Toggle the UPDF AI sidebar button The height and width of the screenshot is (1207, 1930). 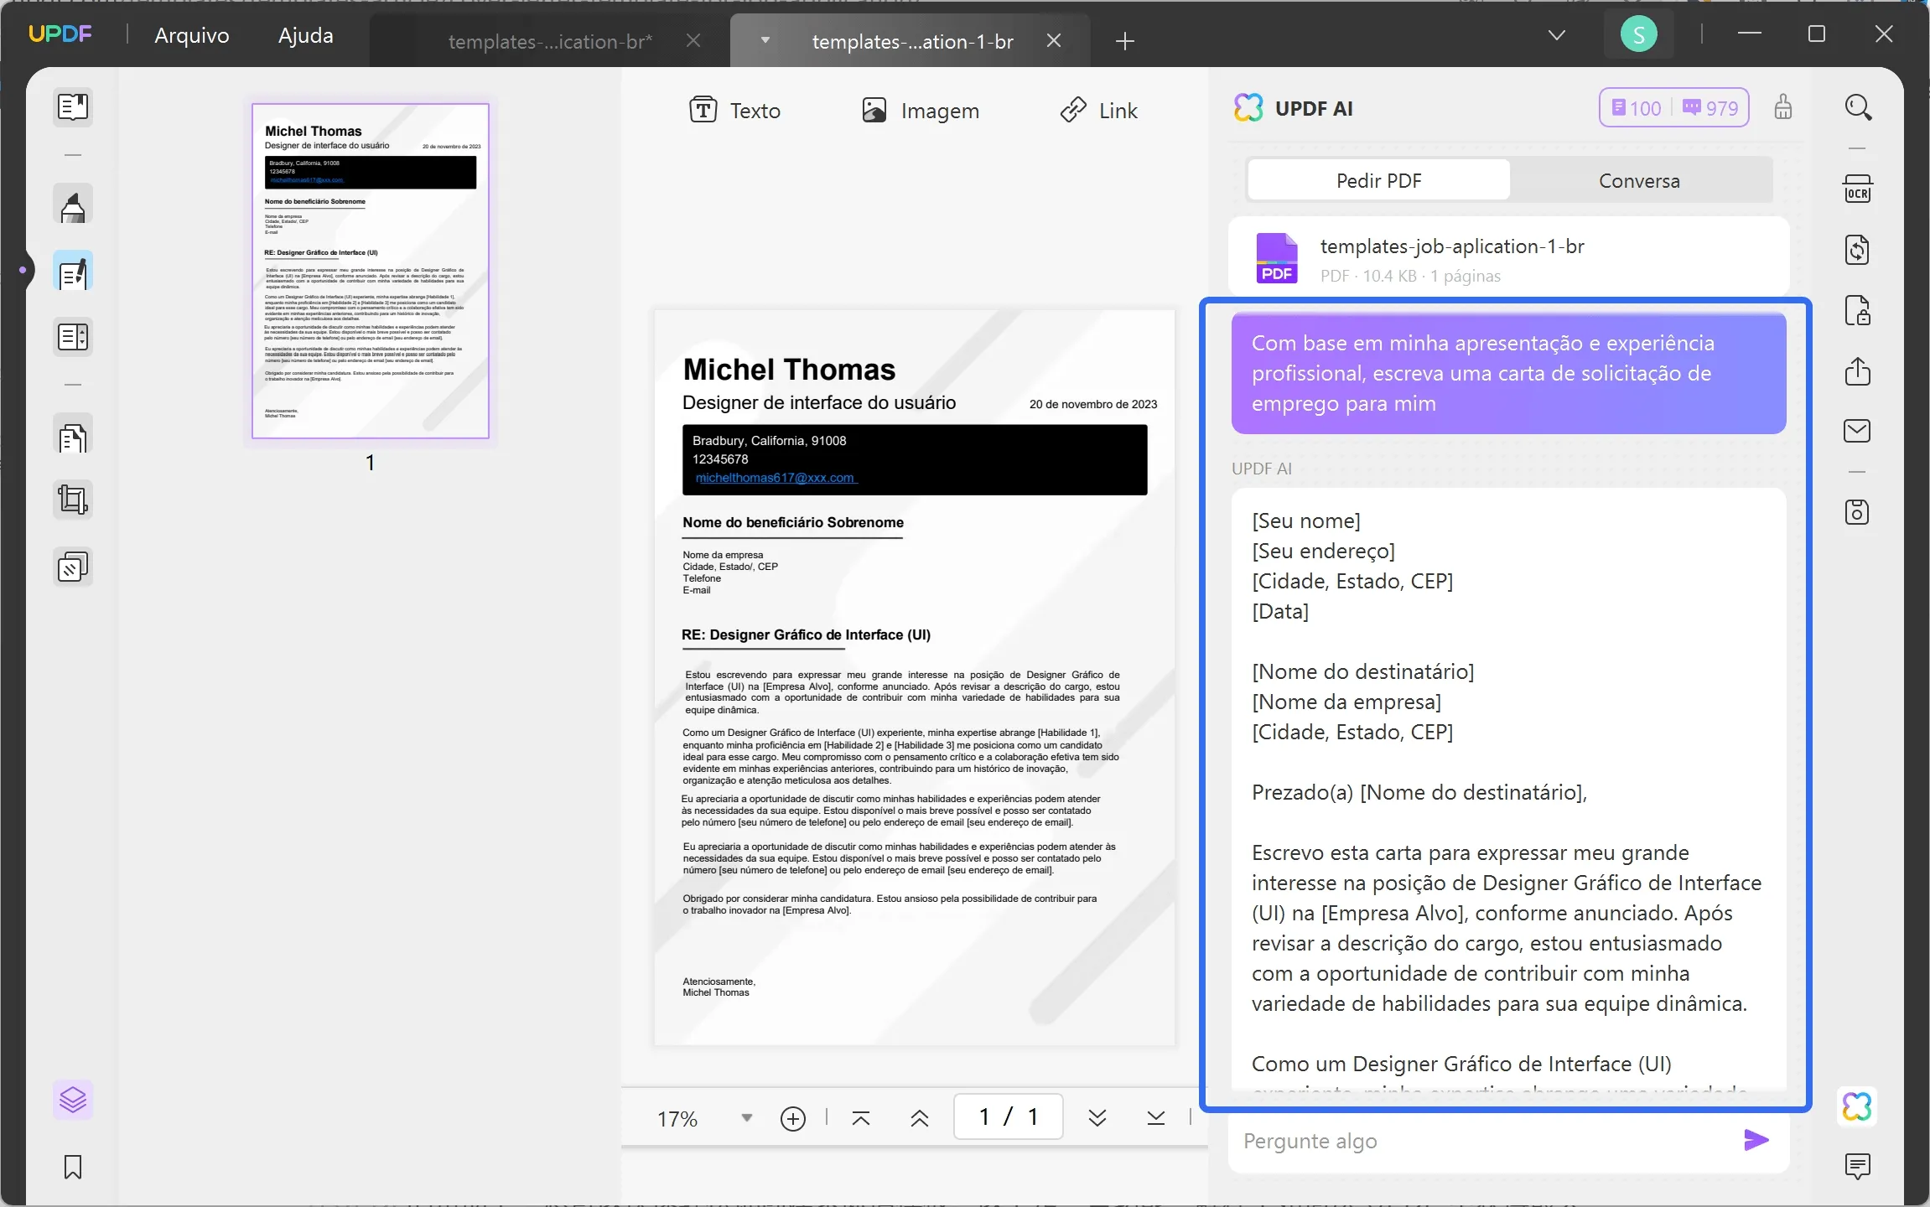click(x=1858, y=1106)
